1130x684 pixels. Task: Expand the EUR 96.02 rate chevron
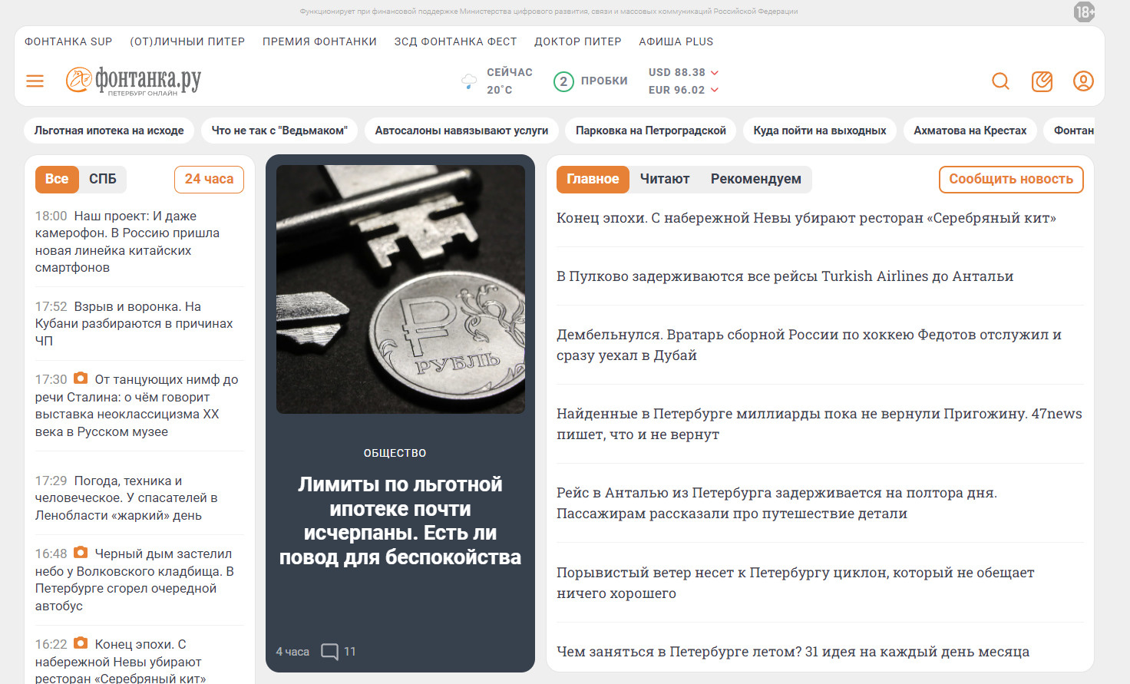pos(715,90)
